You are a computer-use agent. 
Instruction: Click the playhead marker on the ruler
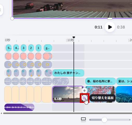[x=74, y=37]
